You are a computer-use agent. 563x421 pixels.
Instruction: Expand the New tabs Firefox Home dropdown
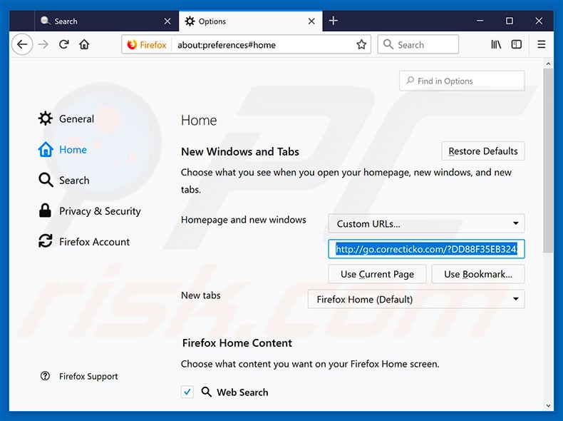416,299
